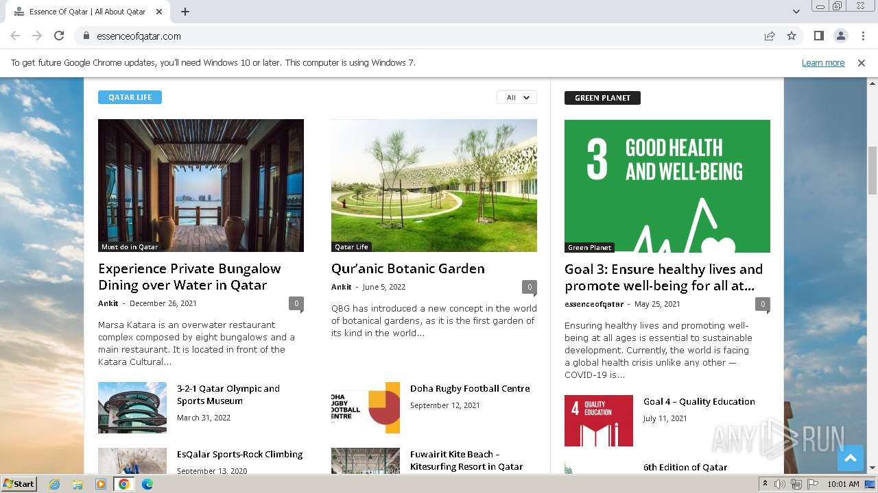This screenshot has width=878, height=493.
Task: Launch Internet Explorer from taskbar
Action: pyautogui.click(x=54, y=484)
